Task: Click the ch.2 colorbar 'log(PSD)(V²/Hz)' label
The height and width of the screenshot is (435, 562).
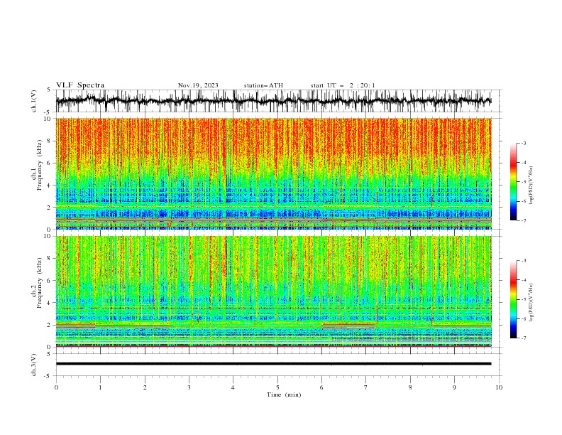Action: click(531, 302)
